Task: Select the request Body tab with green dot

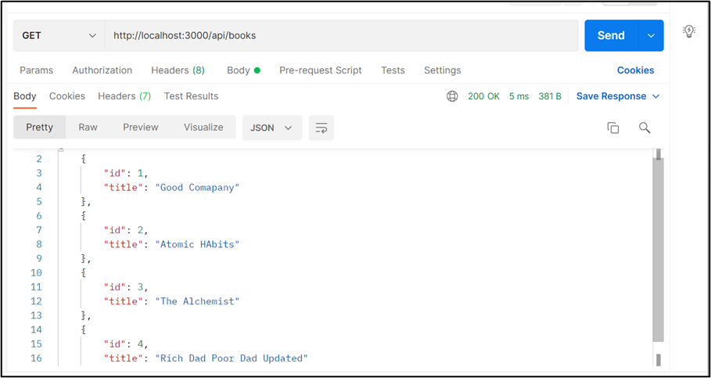Action: [243, 70]
